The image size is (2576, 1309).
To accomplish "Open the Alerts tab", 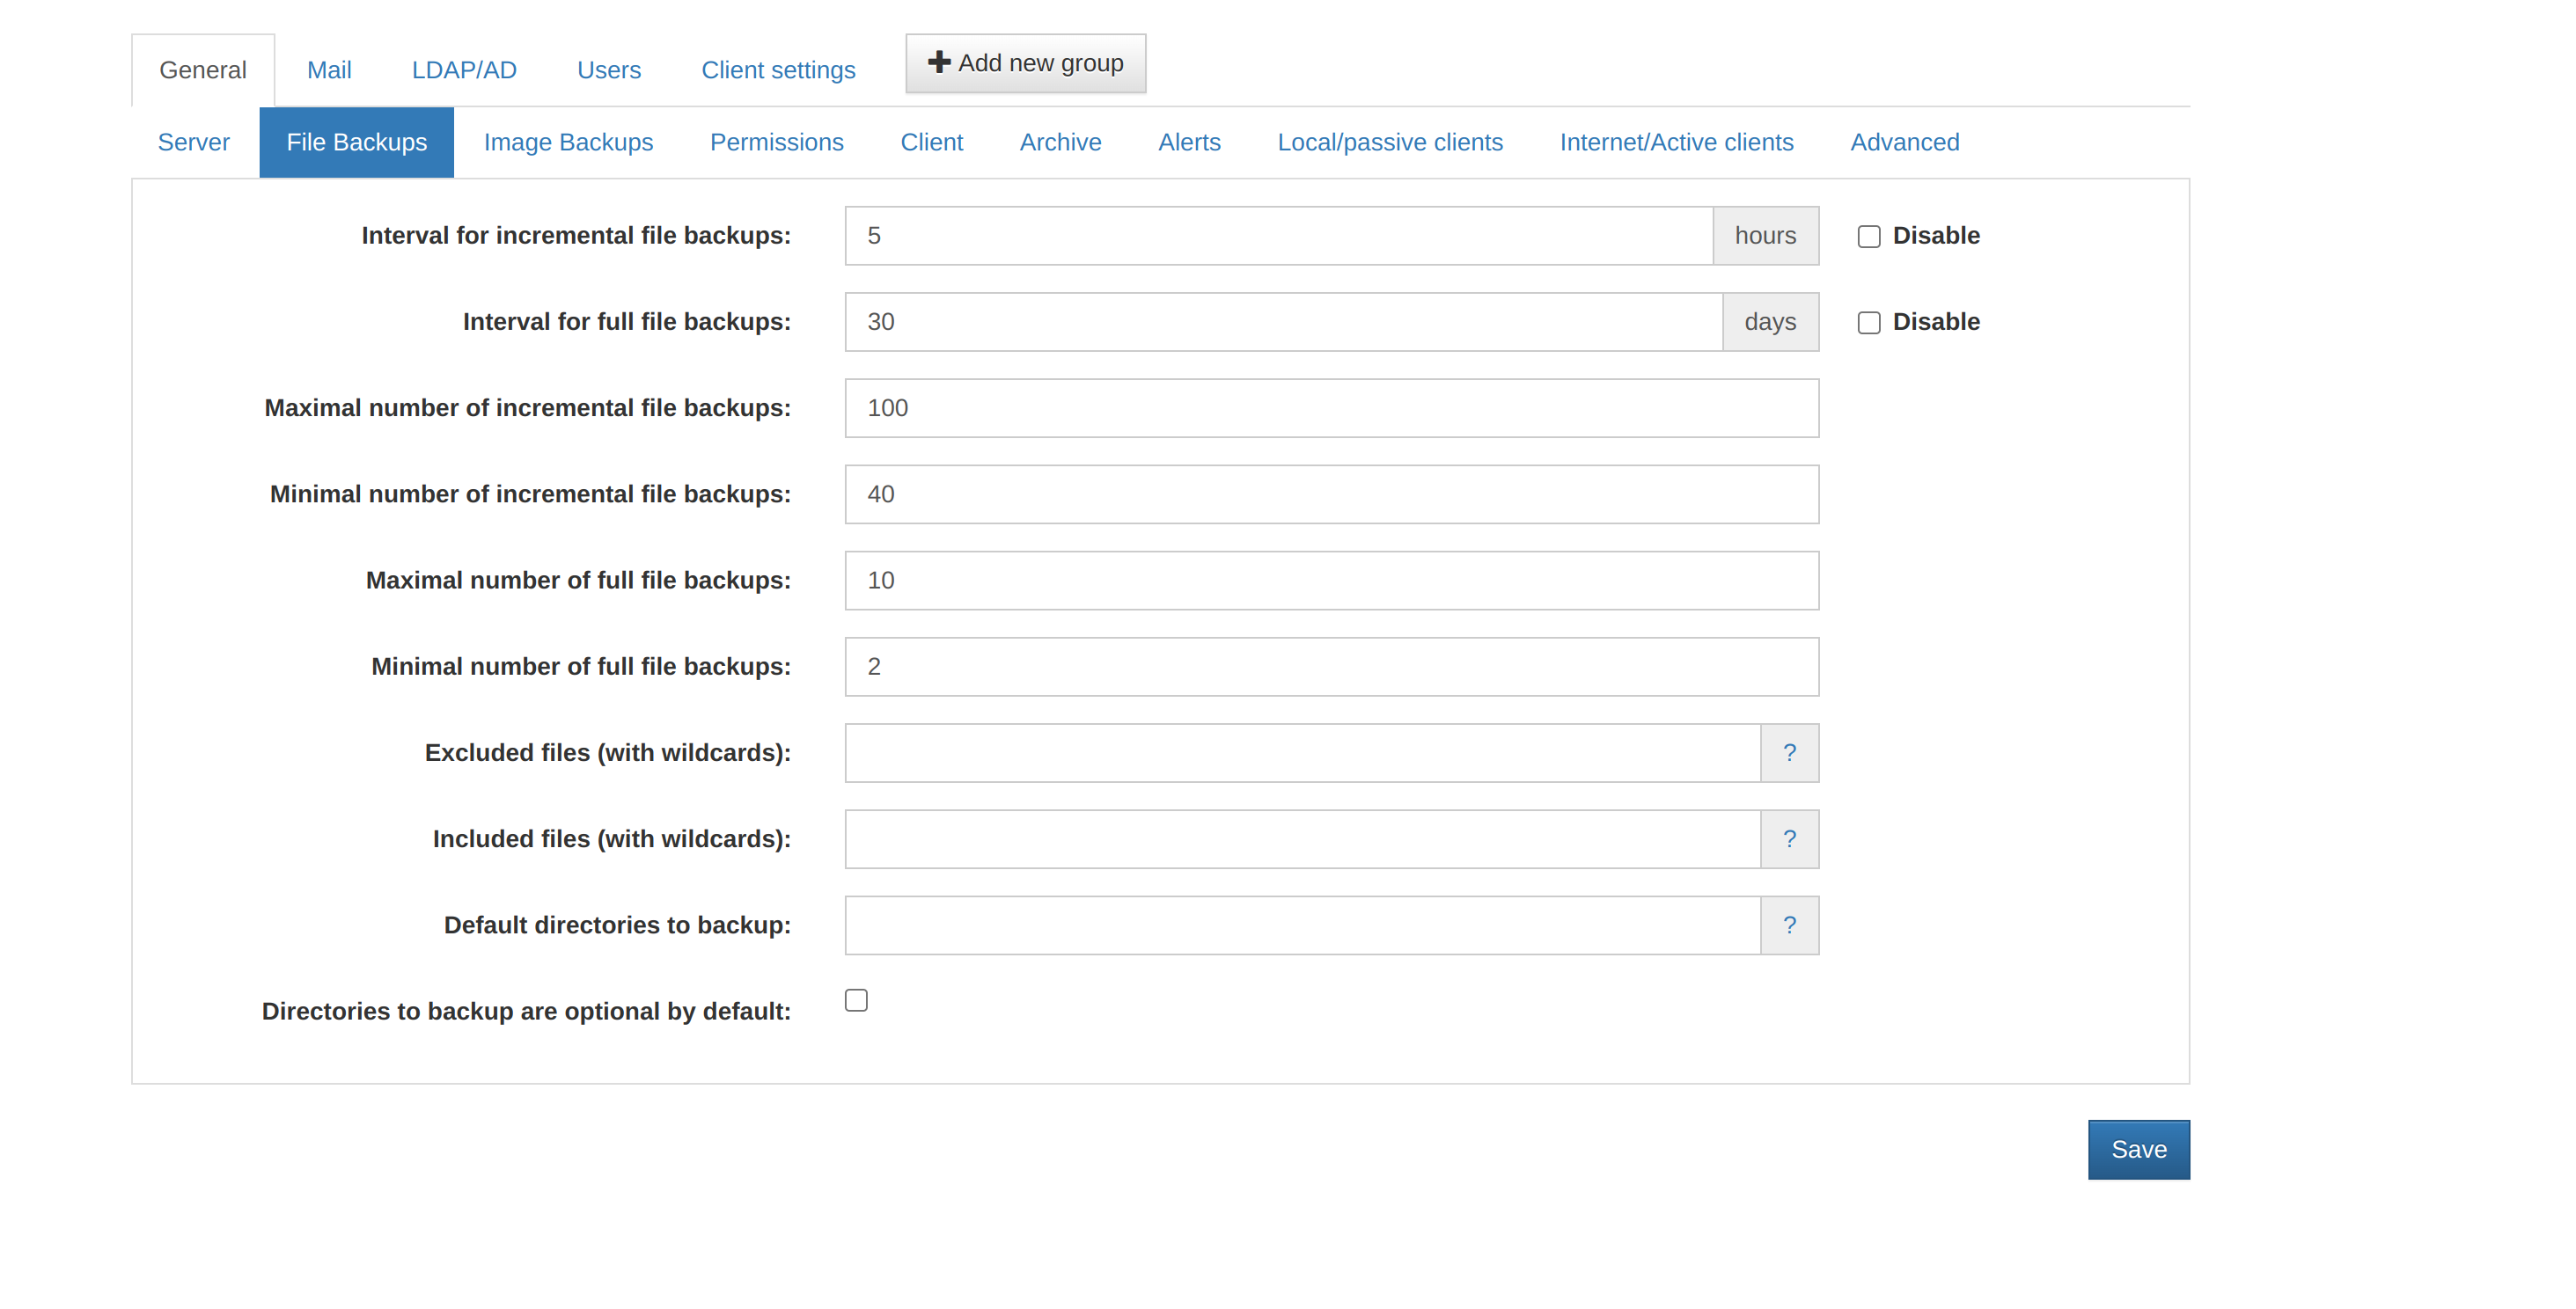I will pos(1189,142).
